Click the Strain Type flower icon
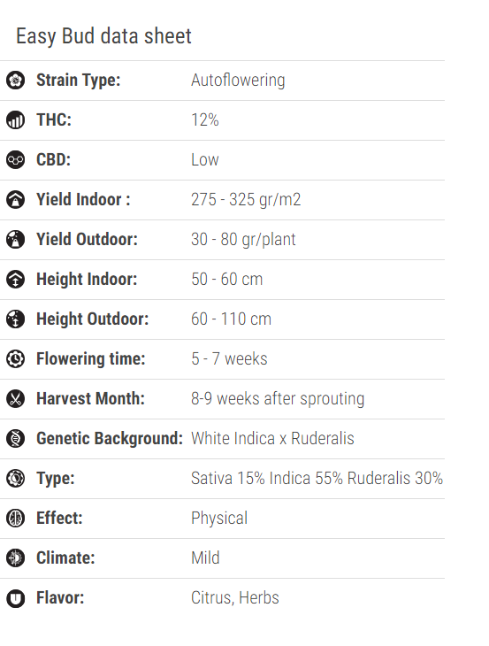The width and height of the screenshot is (489, 646). coord(16,81)
